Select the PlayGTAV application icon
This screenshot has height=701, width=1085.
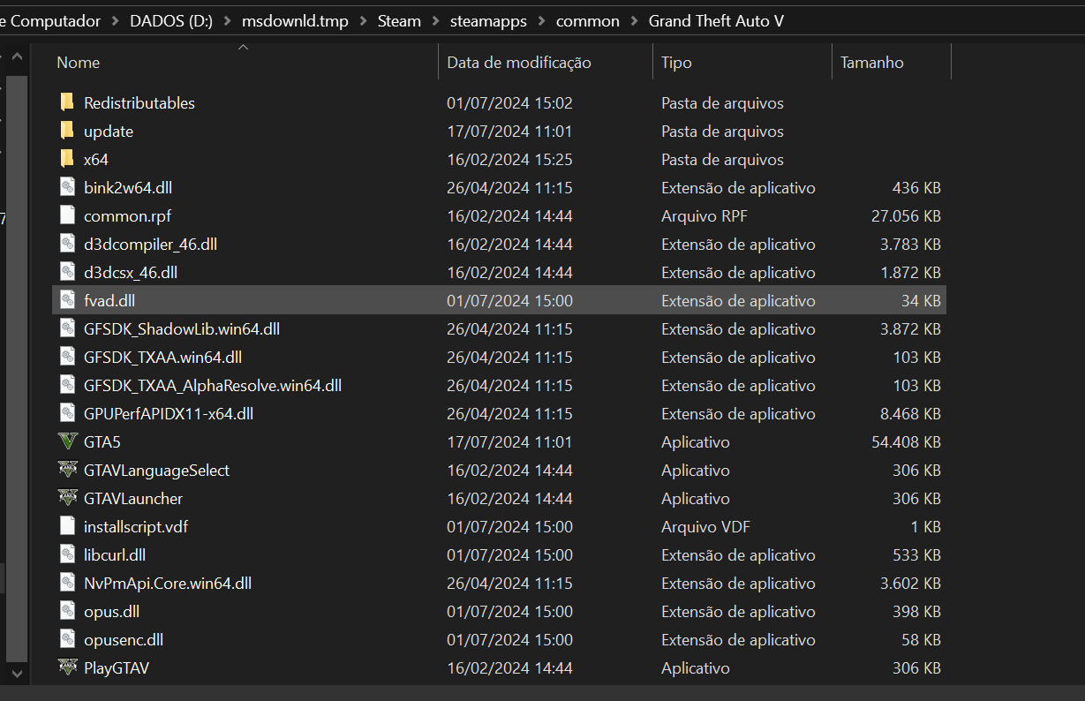pyautogui.click(x=68, y=667)
